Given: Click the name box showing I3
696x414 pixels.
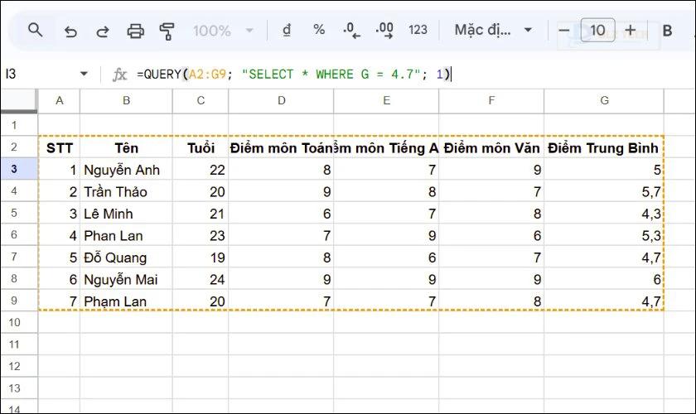Looking at the screenshot, I should [x=40, y=74].
